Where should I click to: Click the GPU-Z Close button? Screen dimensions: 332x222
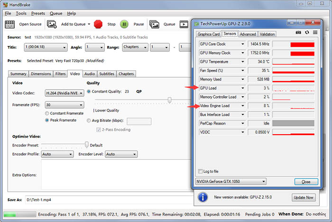[306, 182]
